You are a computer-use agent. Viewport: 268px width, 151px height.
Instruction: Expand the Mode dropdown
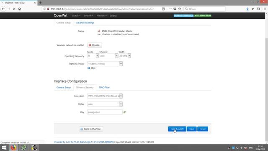93,56
